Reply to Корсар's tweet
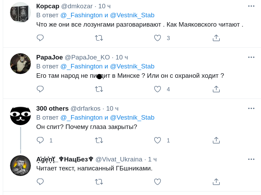This screenshot has height=195, width=261. [40, 38]
